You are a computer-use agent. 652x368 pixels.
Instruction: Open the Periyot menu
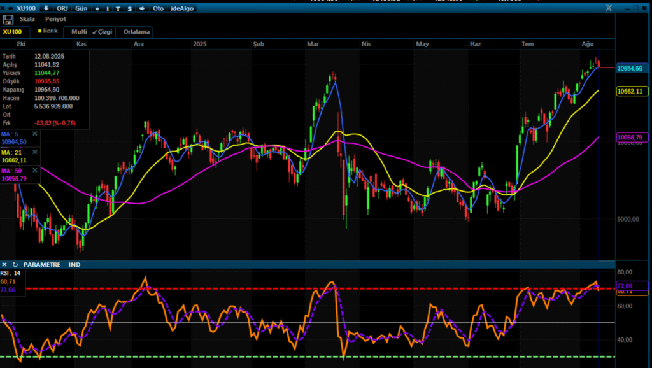click(x=55, y=20)
